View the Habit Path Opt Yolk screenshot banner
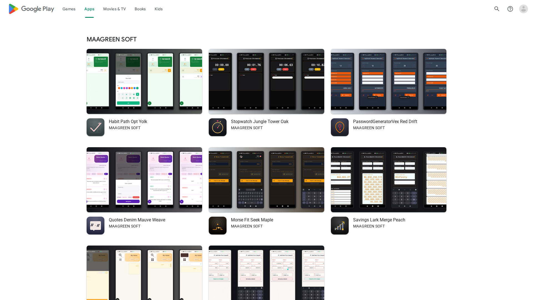Viewport: 533px width, 300px height. (144, 81)
